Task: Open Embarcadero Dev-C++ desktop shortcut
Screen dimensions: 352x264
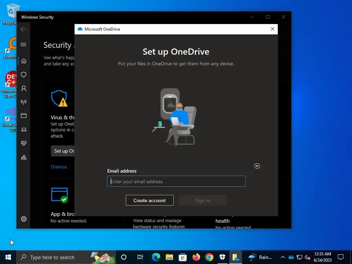Action: 9,84
